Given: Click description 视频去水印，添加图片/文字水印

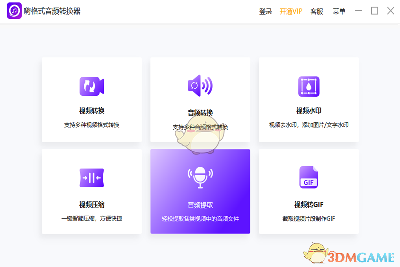Looking at the screenshot, I should (x=309, y=125).
